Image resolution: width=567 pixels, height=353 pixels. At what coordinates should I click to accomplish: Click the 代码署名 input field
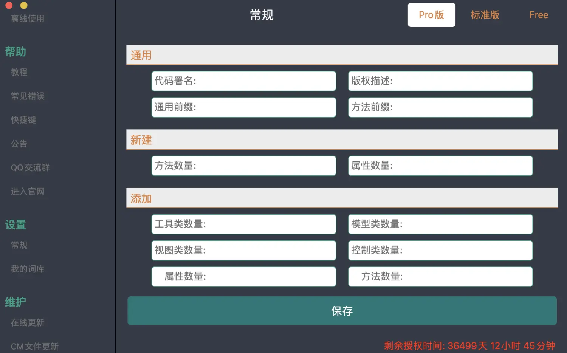[265, 81]
